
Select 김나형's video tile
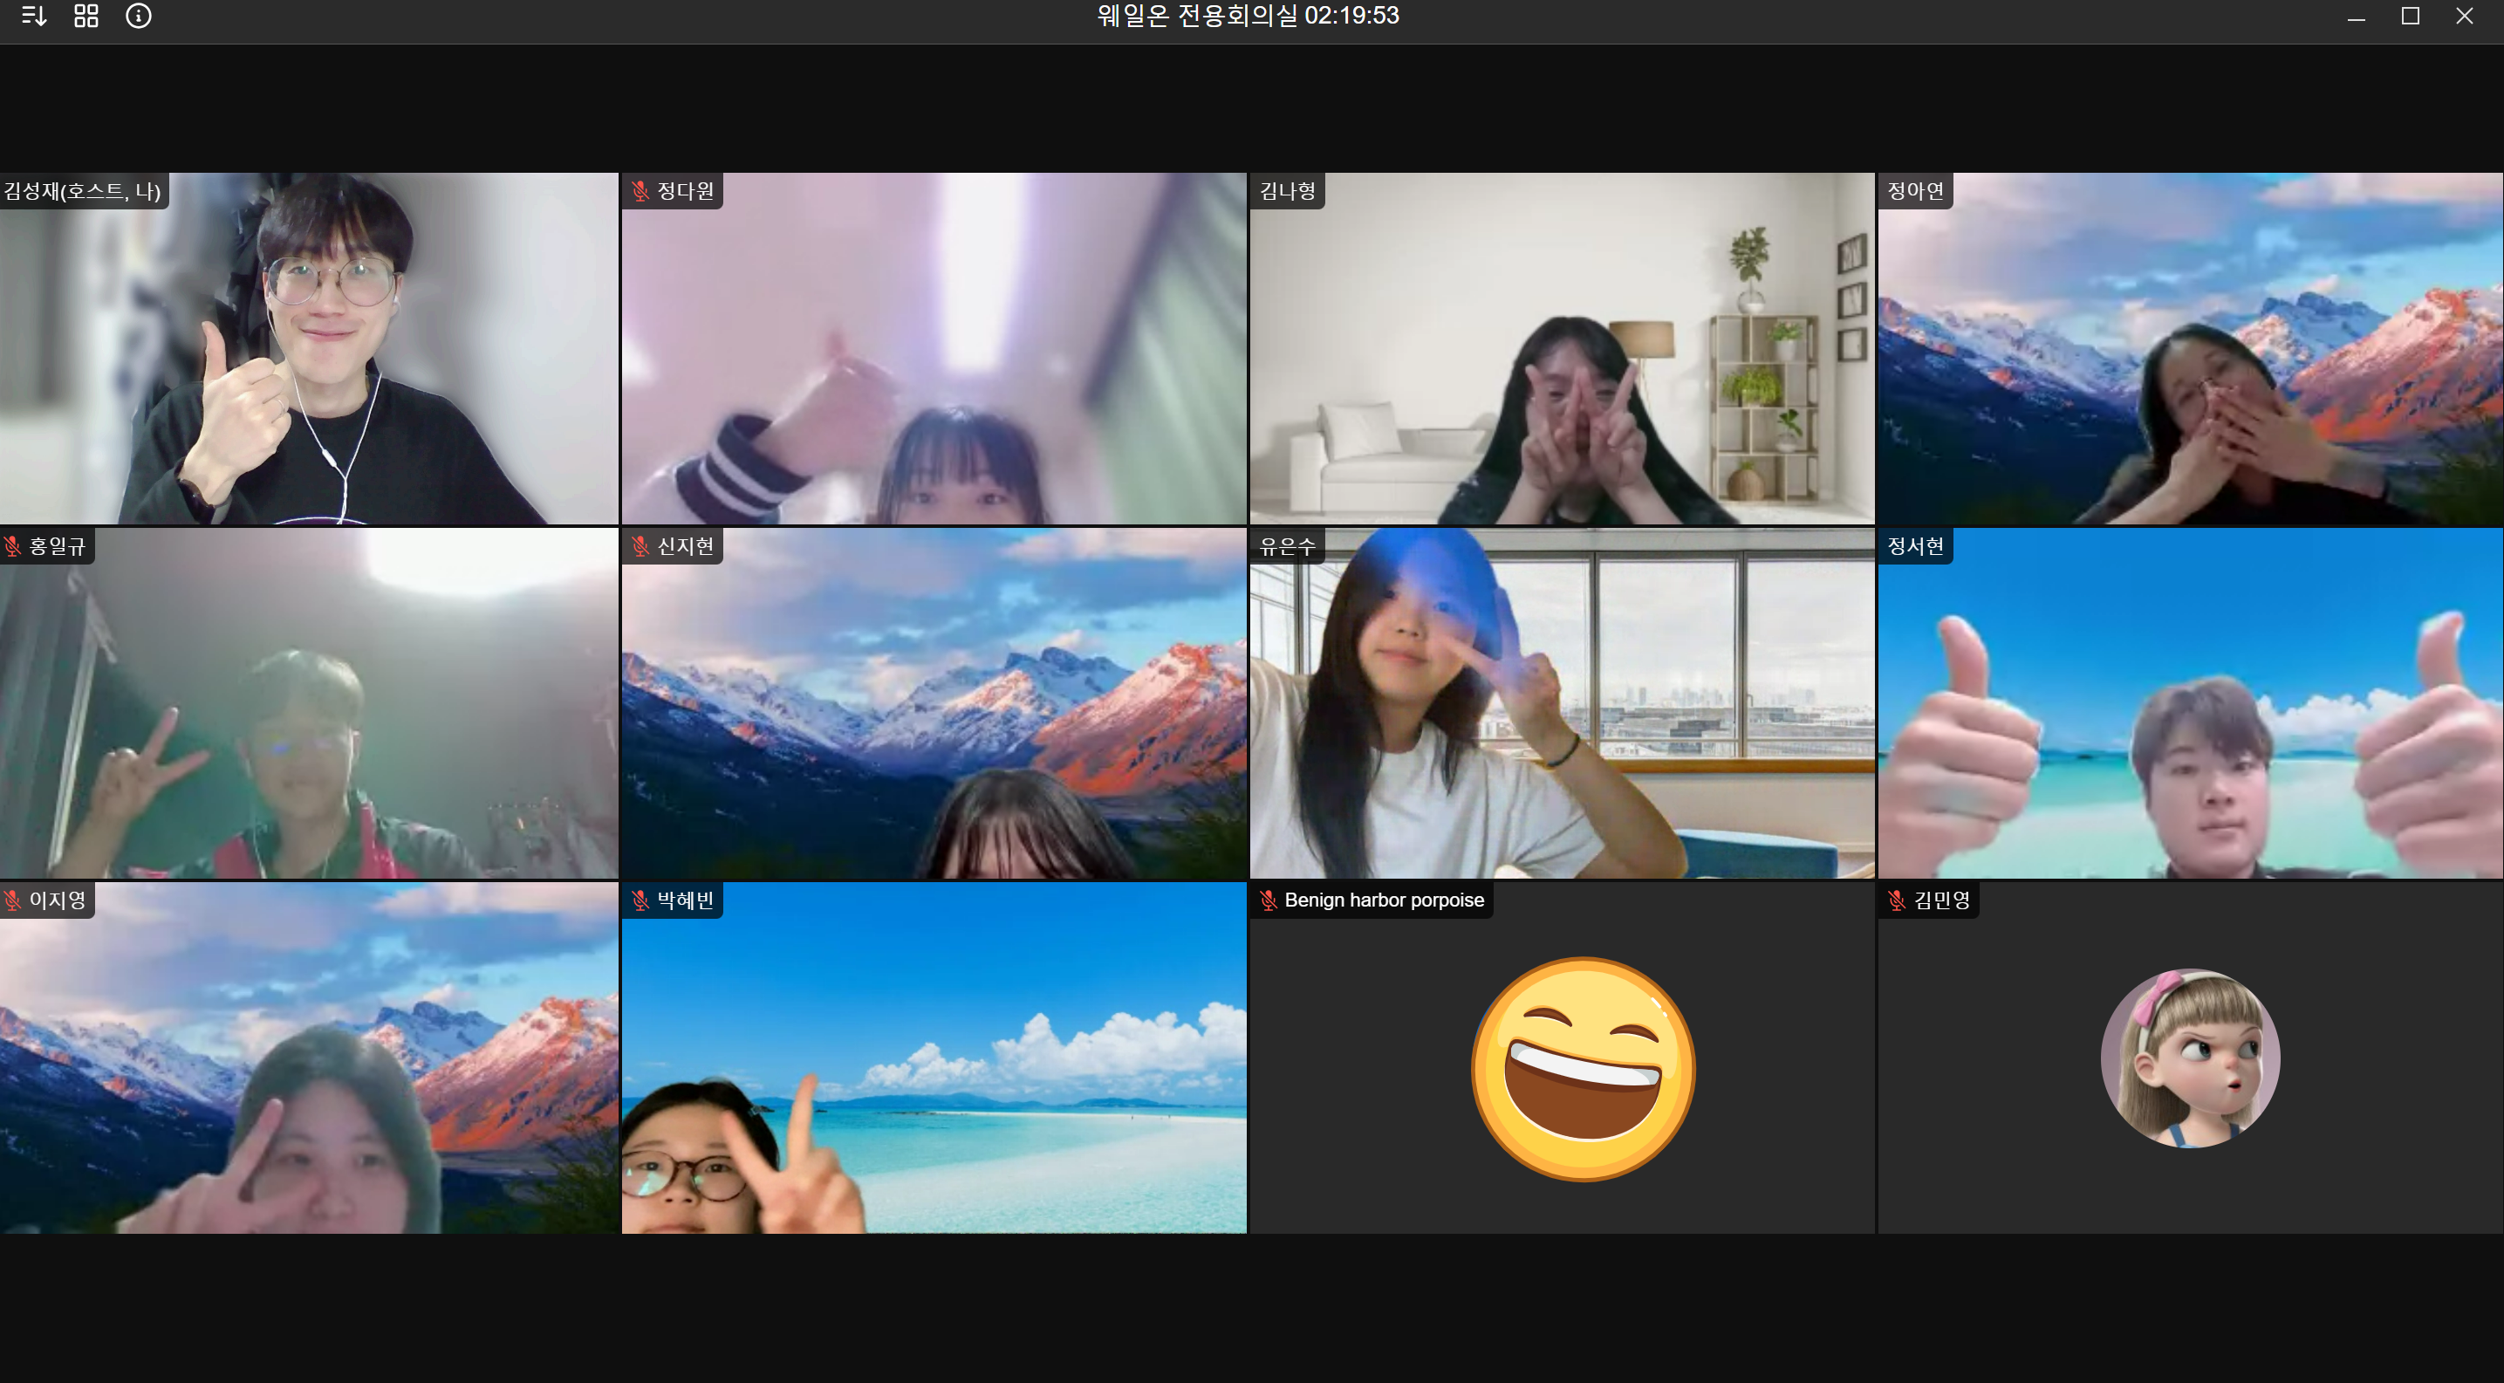(1562, 349)
